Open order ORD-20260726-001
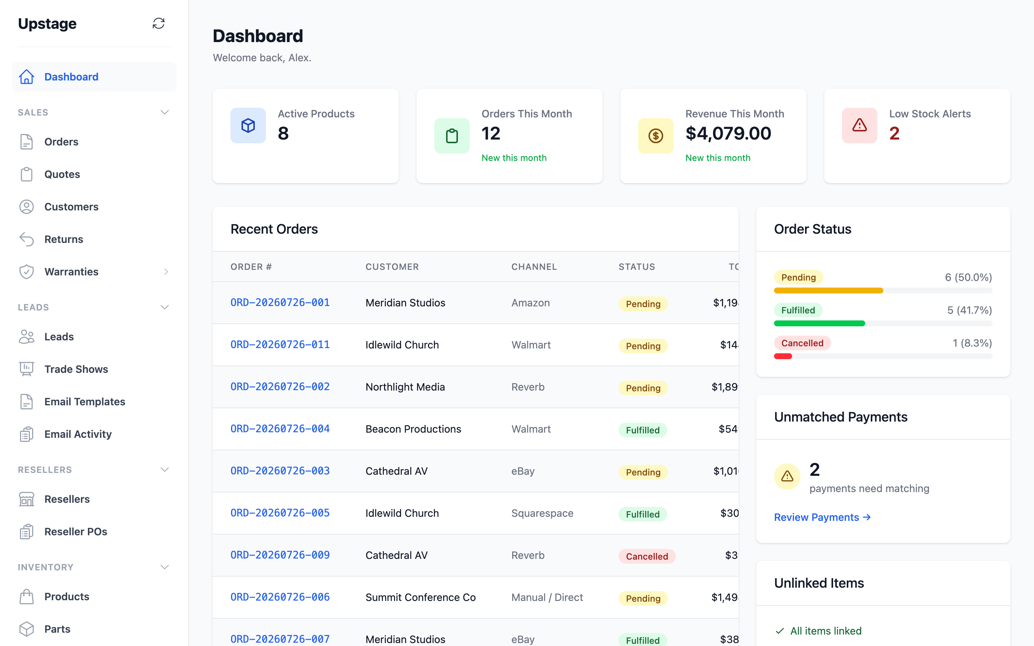Screen dimensions: 1034x646 280,302
